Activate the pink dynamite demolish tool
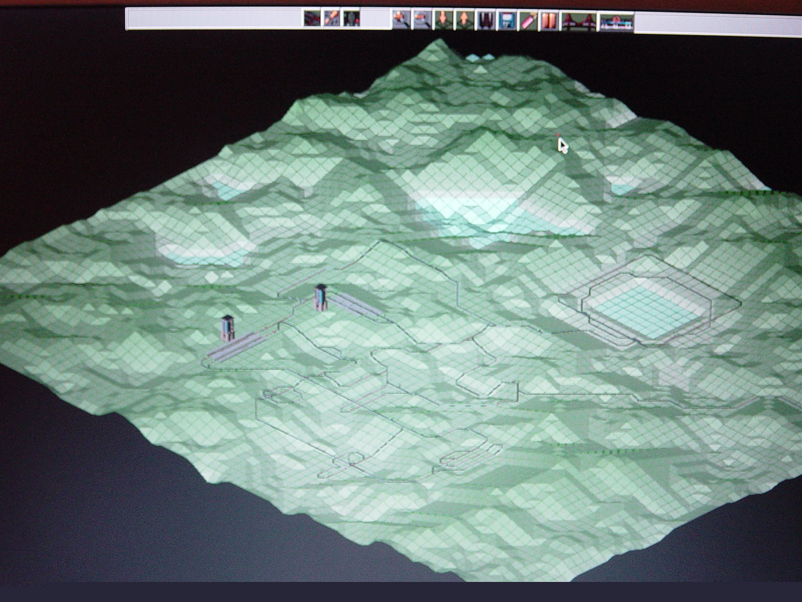802x602 pixels. [528, 20]
